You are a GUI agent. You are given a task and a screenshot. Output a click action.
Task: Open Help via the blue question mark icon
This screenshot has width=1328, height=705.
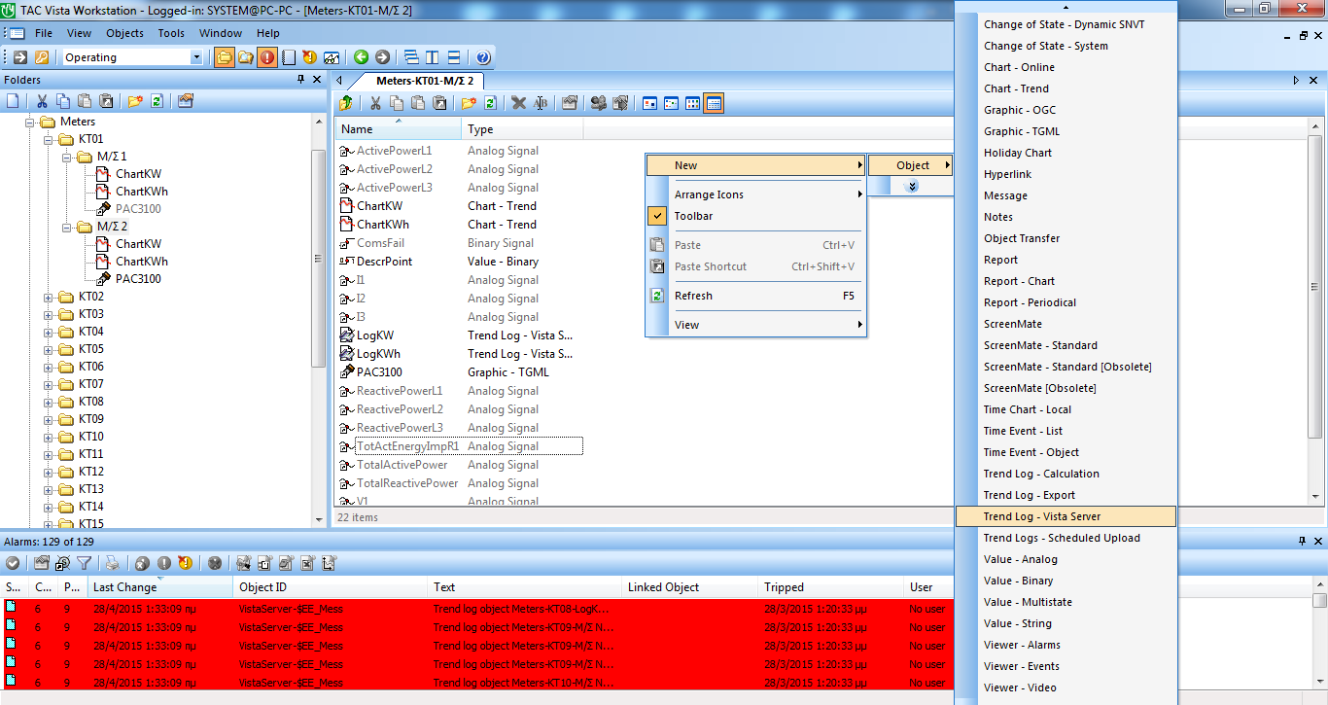tap(483, 57)
